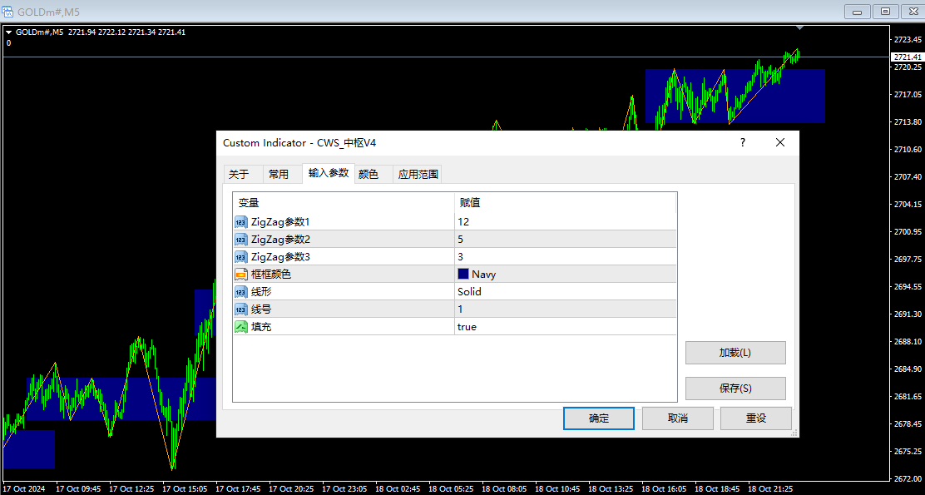The width and height of the screenshot is (925, 495).
Task: Click the 变量 column header
Action: pyautogui.click(x=344, y=203)
